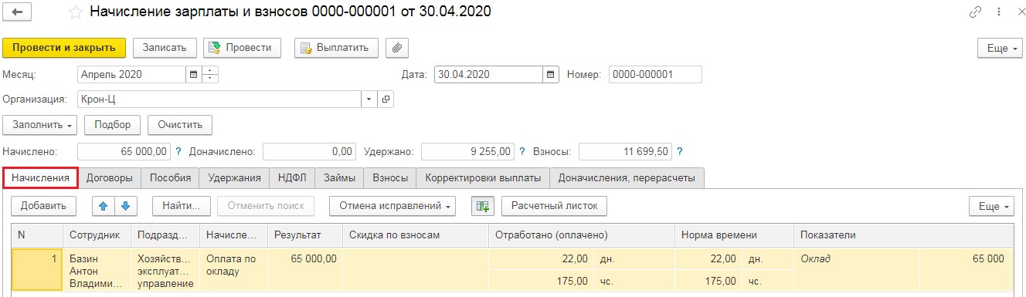Open the Отмена исправлений dropdown
Viewport: 1026px width, 297px height.
(392, 206)
